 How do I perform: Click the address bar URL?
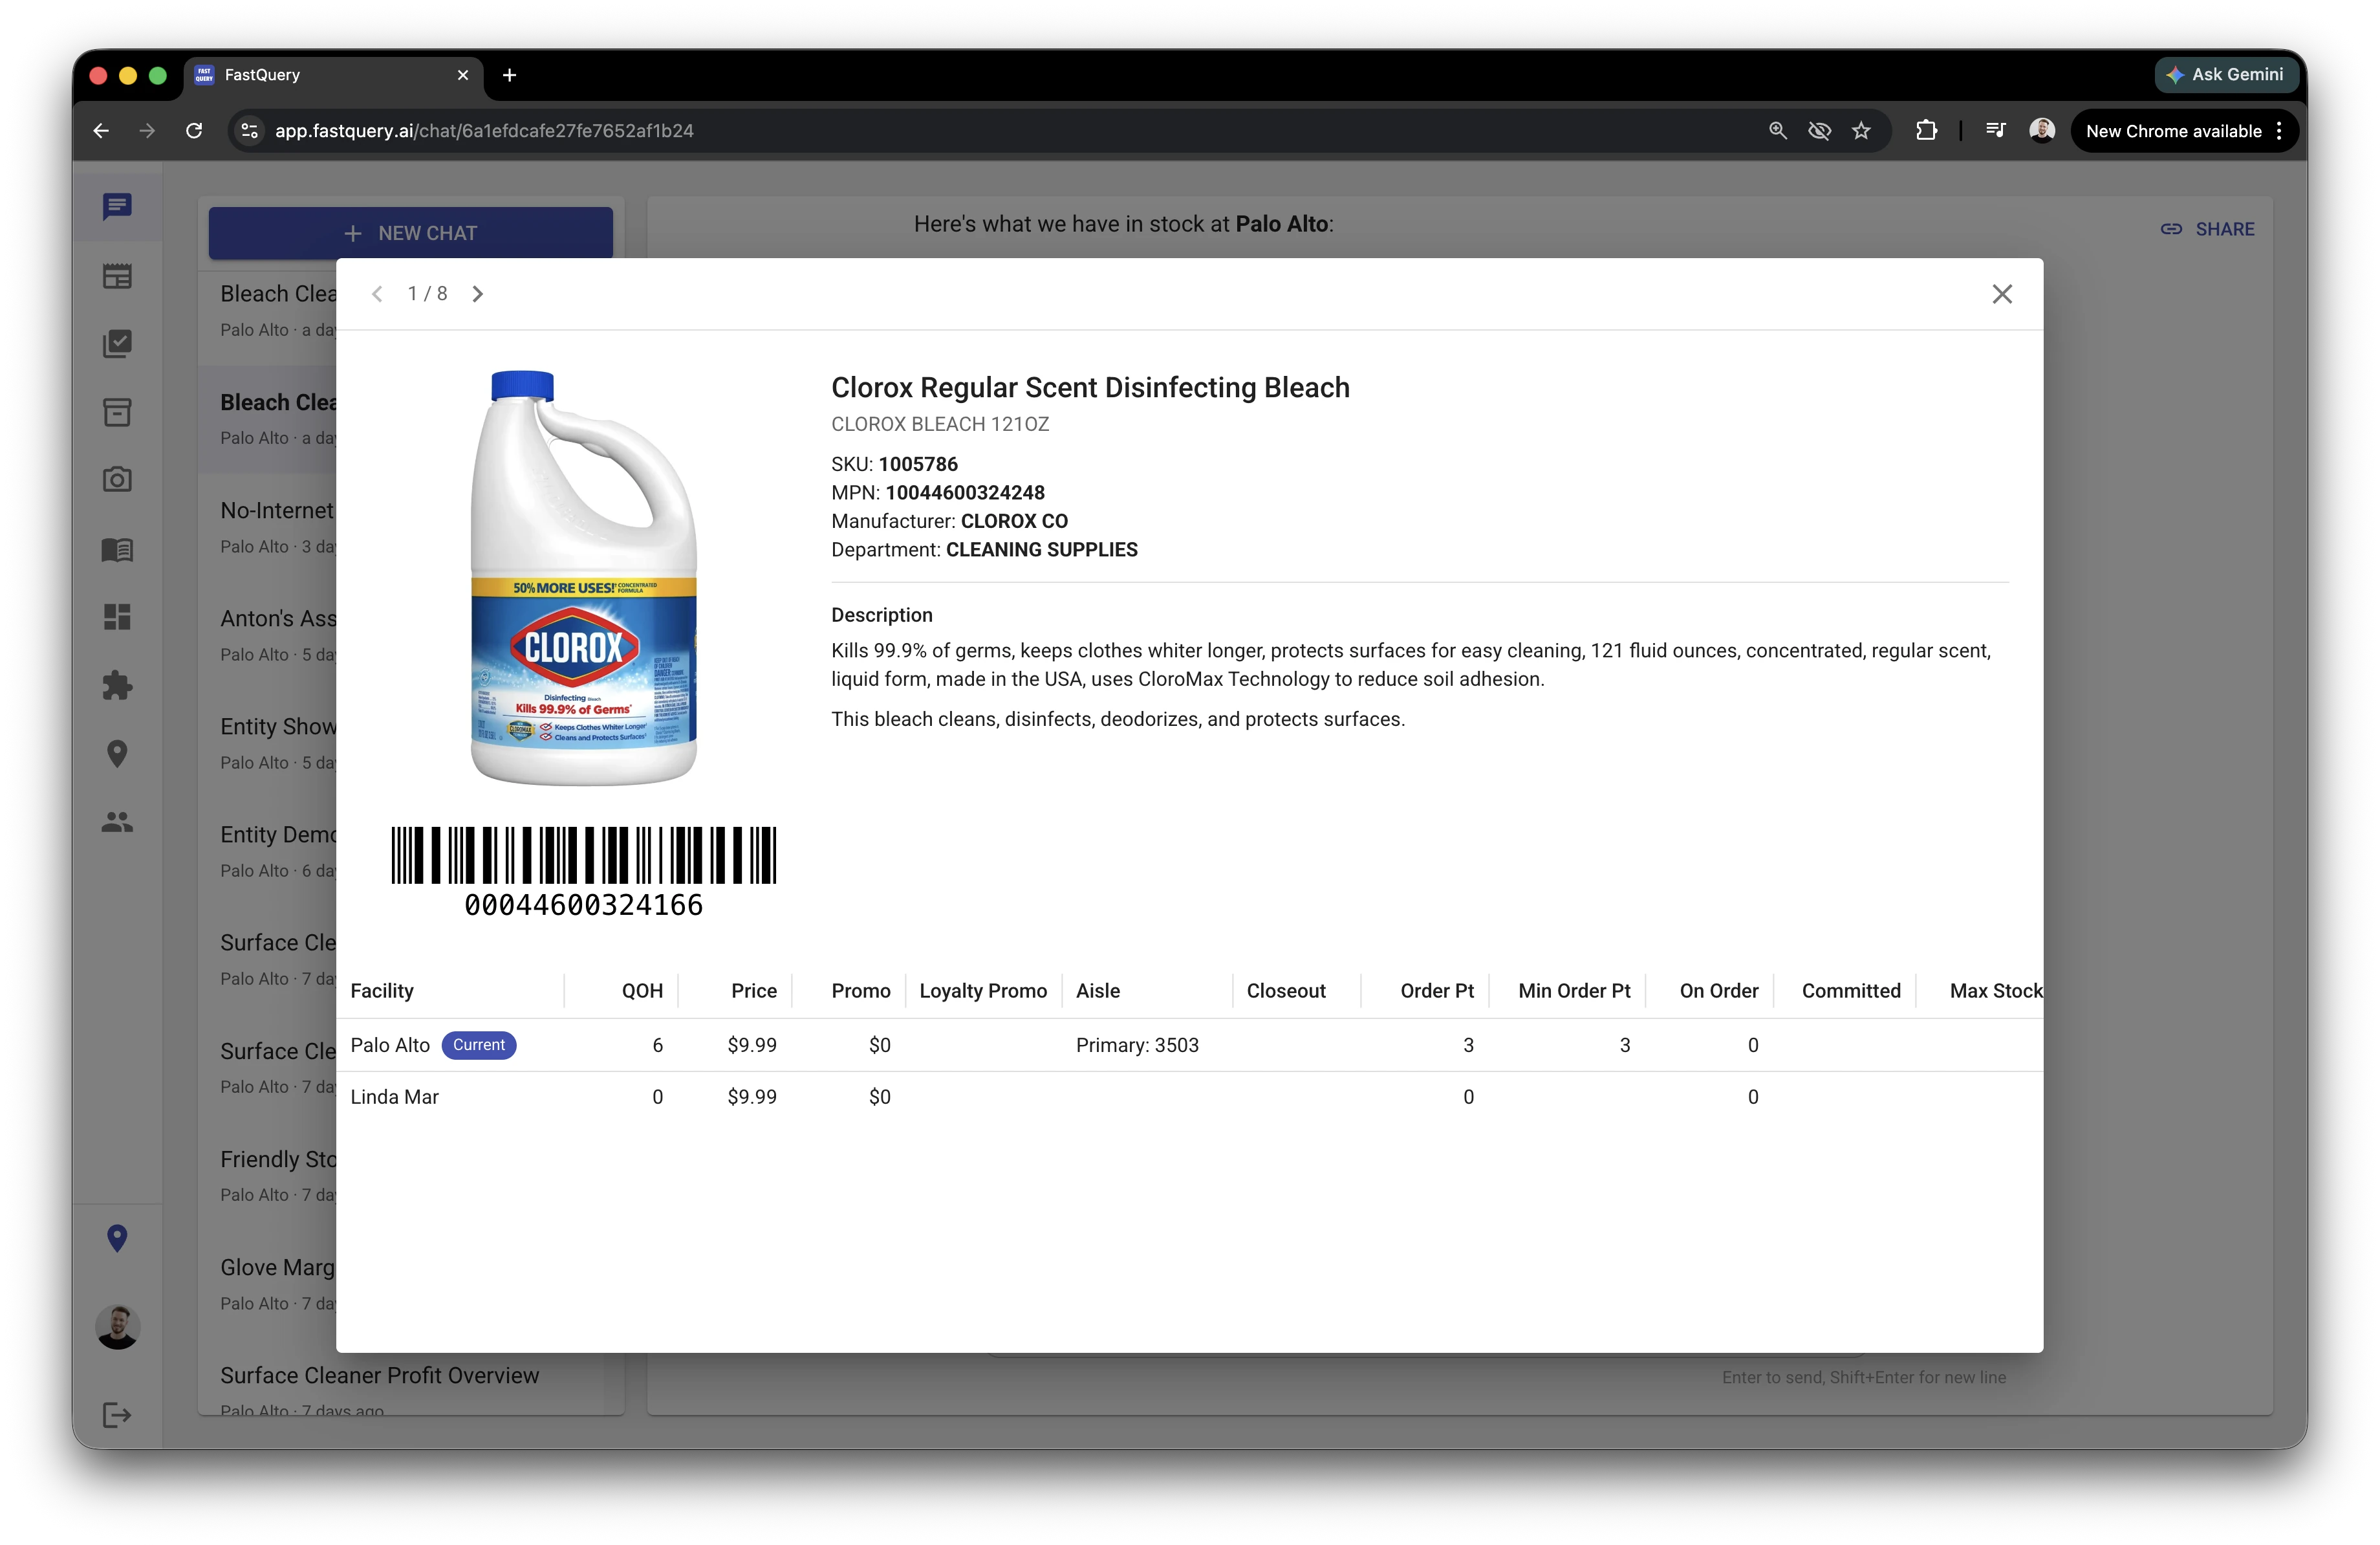point(484,131)
